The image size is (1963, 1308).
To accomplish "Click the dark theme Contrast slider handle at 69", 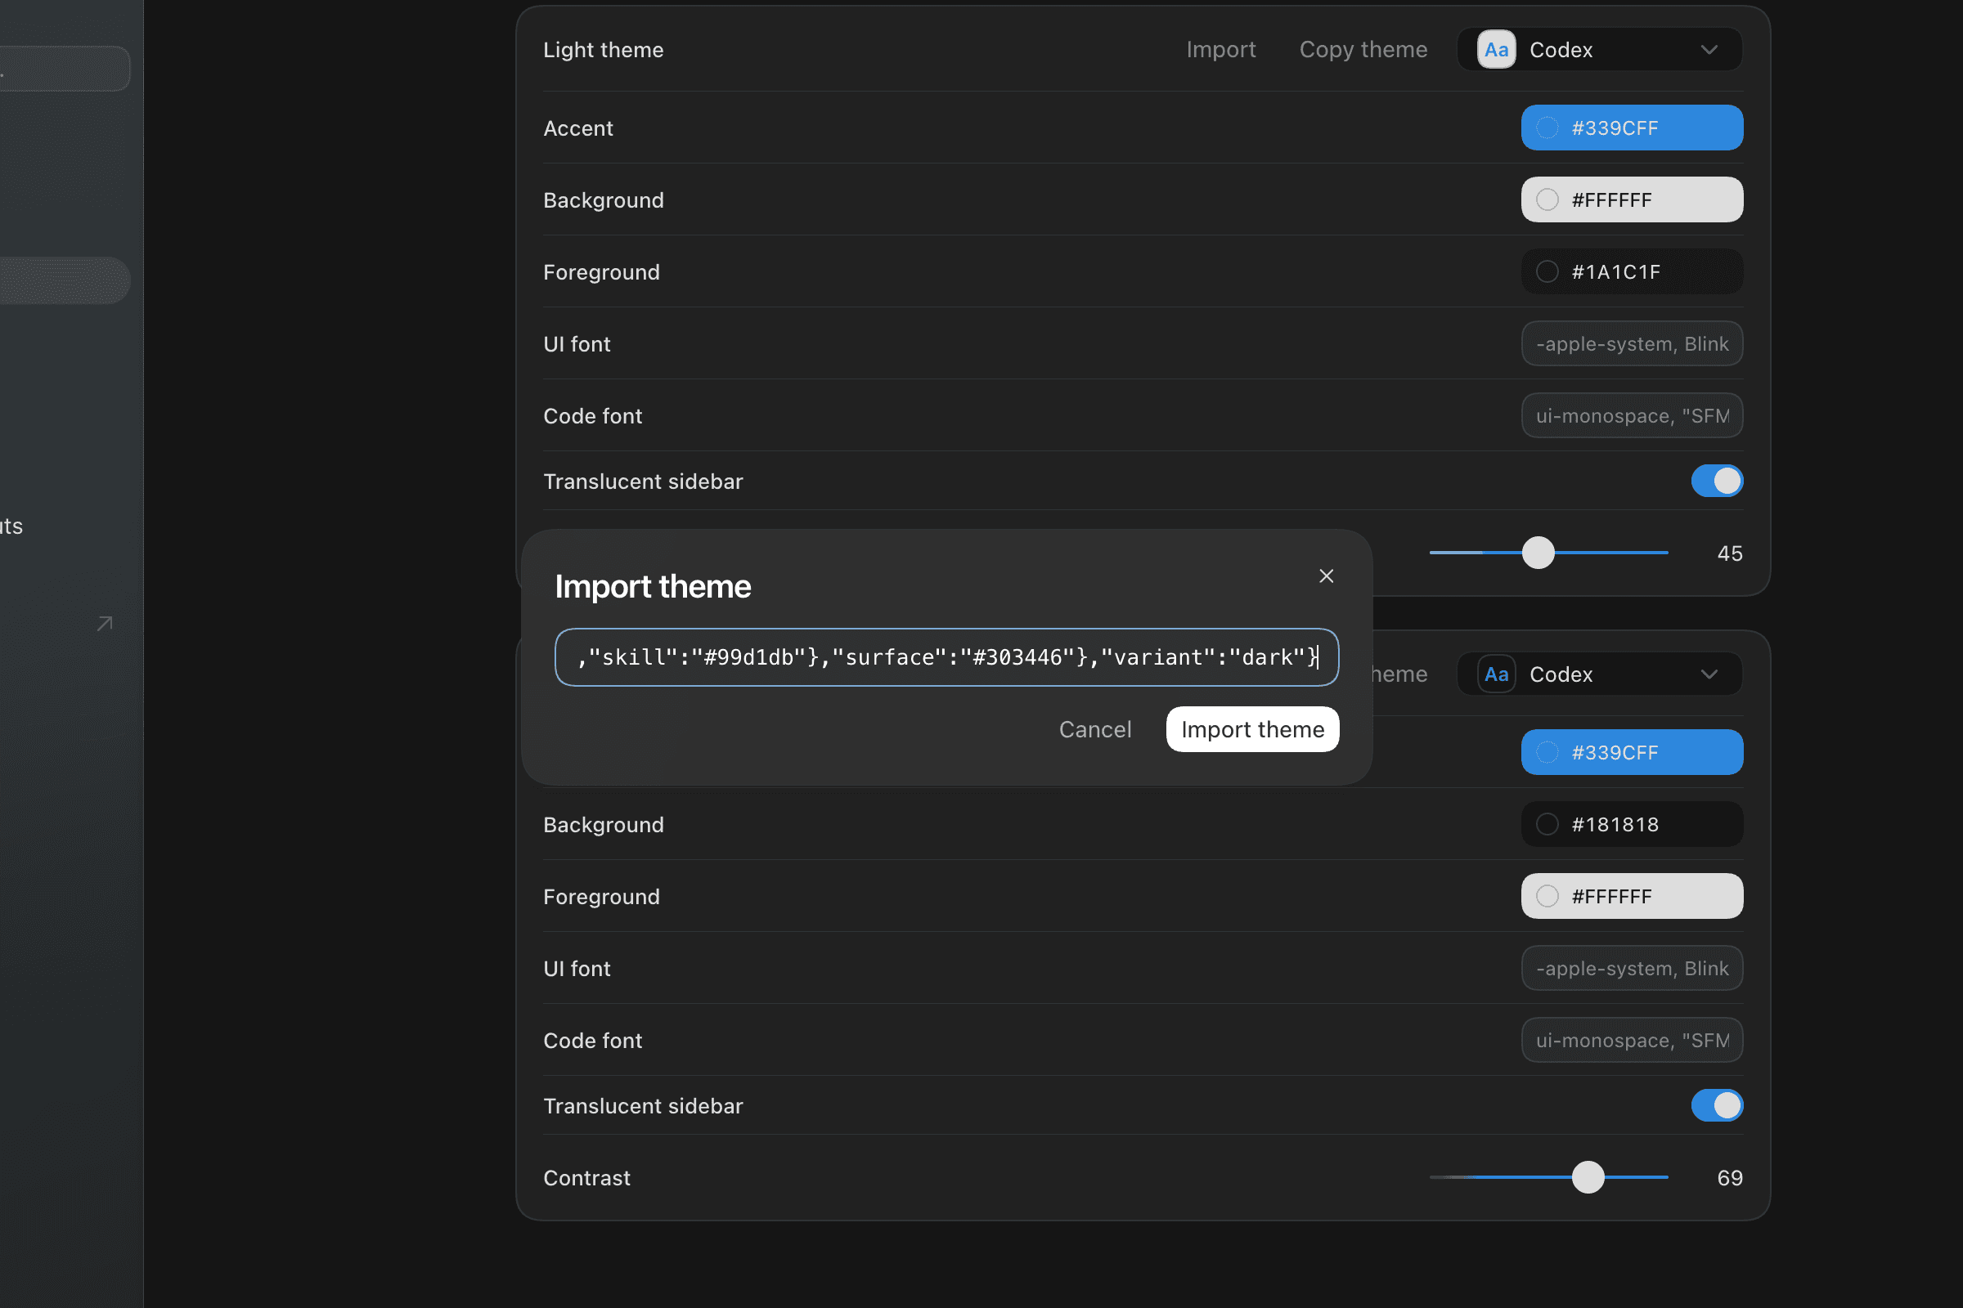I will (x=1588, y=1177).
